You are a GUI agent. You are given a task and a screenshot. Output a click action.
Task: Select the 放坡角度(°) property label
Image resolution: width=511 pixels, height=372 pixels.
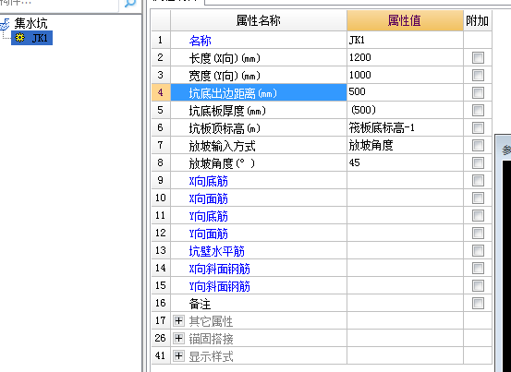[222, 163]
